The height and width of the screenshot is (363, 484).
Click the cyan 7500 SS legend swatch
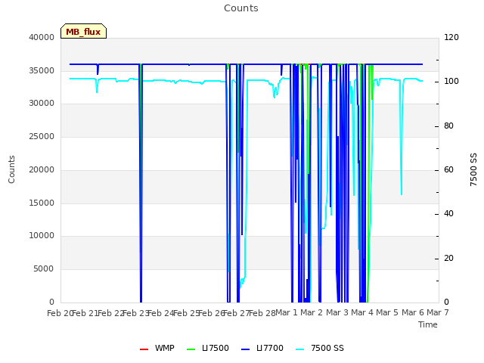tap(300, 349)
